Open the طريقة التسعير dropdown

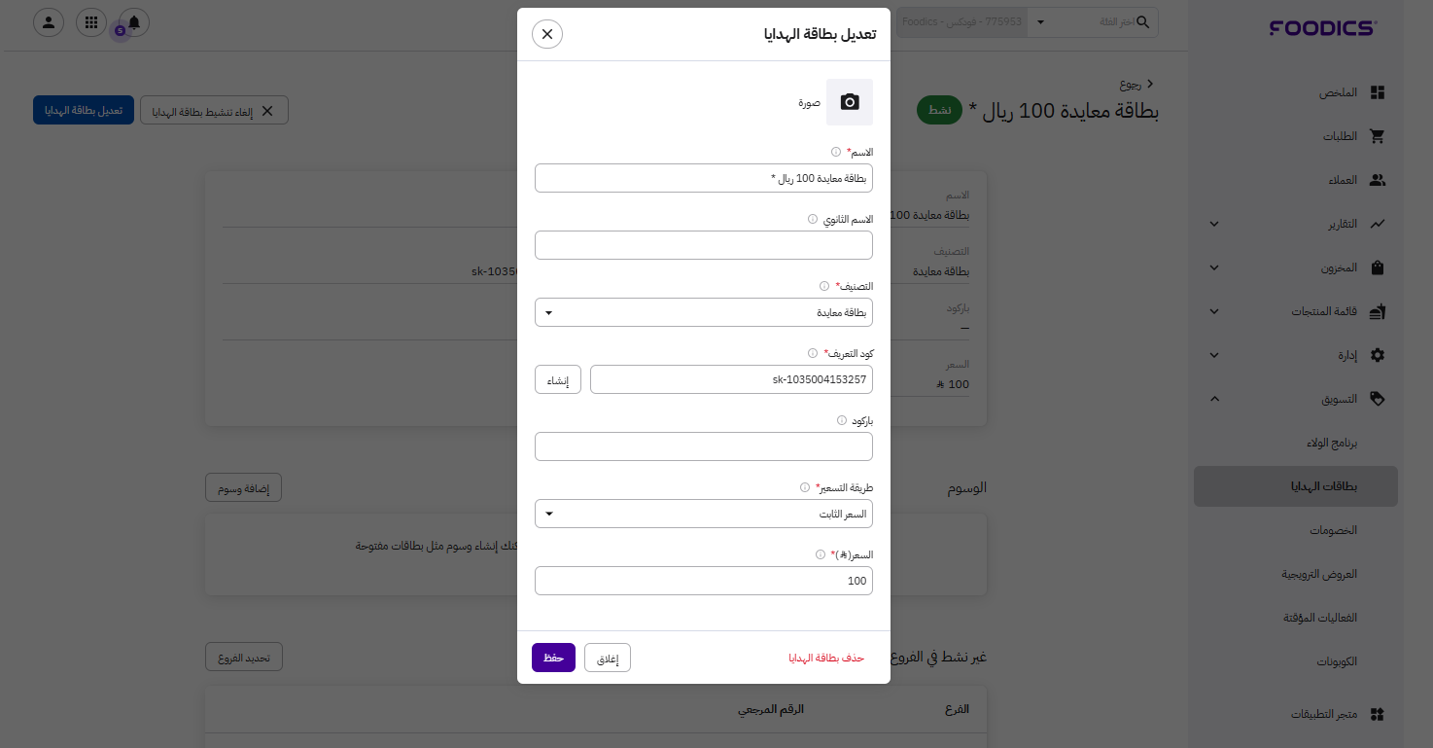click(x=704, y=514)
